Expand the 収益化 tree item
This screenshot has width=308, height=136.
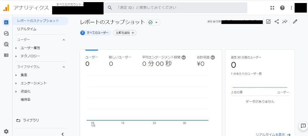[x=16, y=92]
